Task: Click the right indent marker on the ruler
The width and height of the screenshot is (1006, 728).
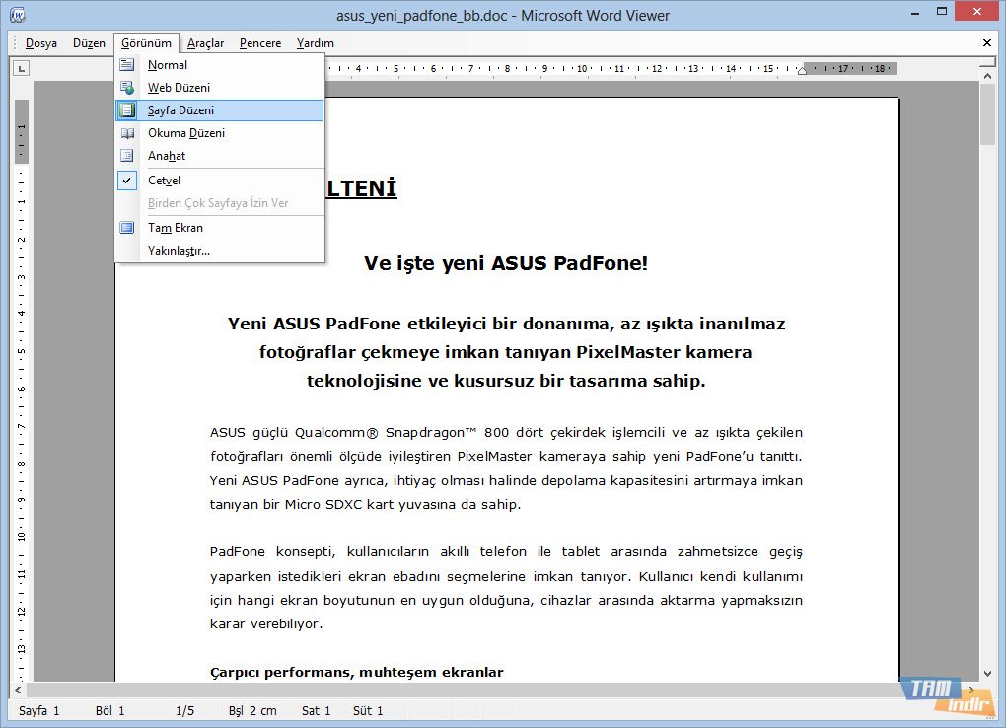Action: click(x=802, y=71)
